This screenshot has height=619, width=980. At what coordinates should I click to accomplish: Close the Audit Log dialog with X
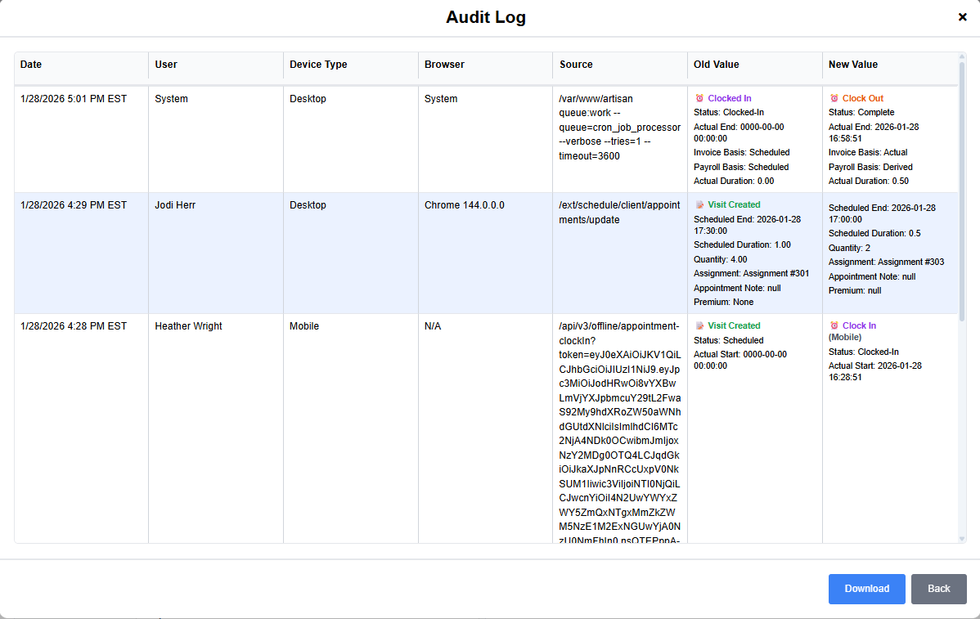(x=962, y=17)
